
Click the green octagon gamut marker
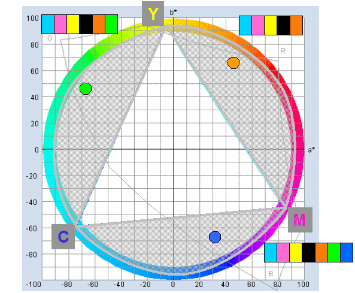[x=86, y=88]
